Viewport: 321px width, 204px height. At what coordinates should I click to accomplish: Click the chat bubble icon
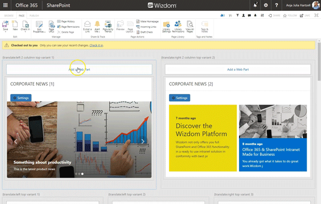pyautogui.click(x=249, y=16)
